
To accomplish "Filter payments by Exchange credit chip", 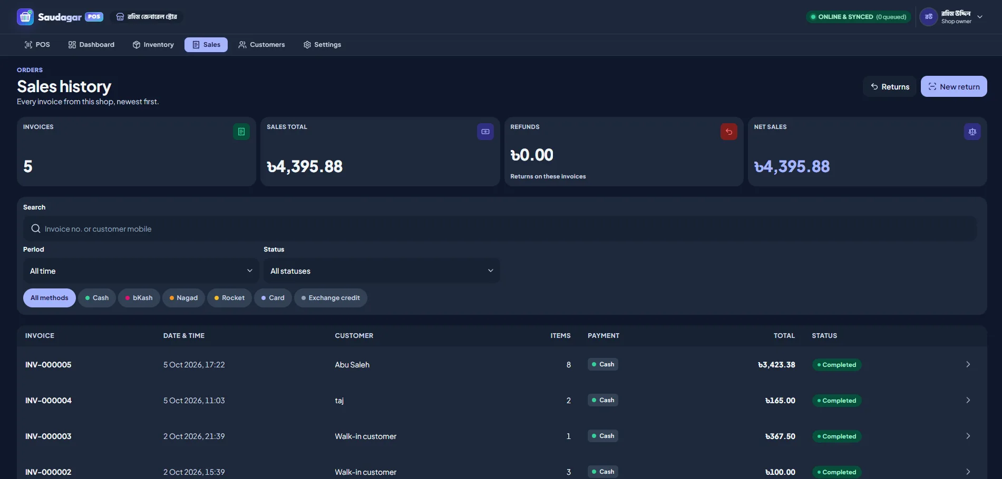I will click(330, 298).
